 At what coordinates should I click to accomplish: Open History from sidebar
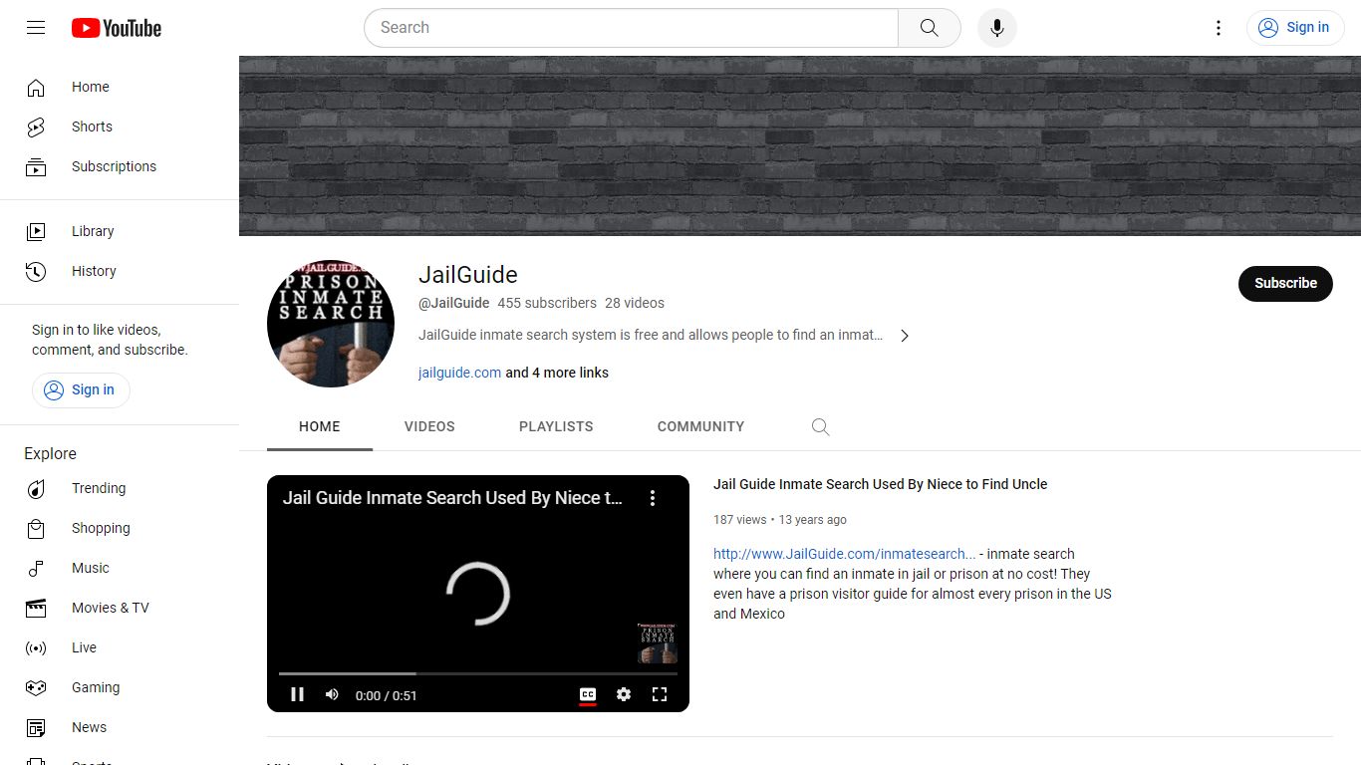120,271
